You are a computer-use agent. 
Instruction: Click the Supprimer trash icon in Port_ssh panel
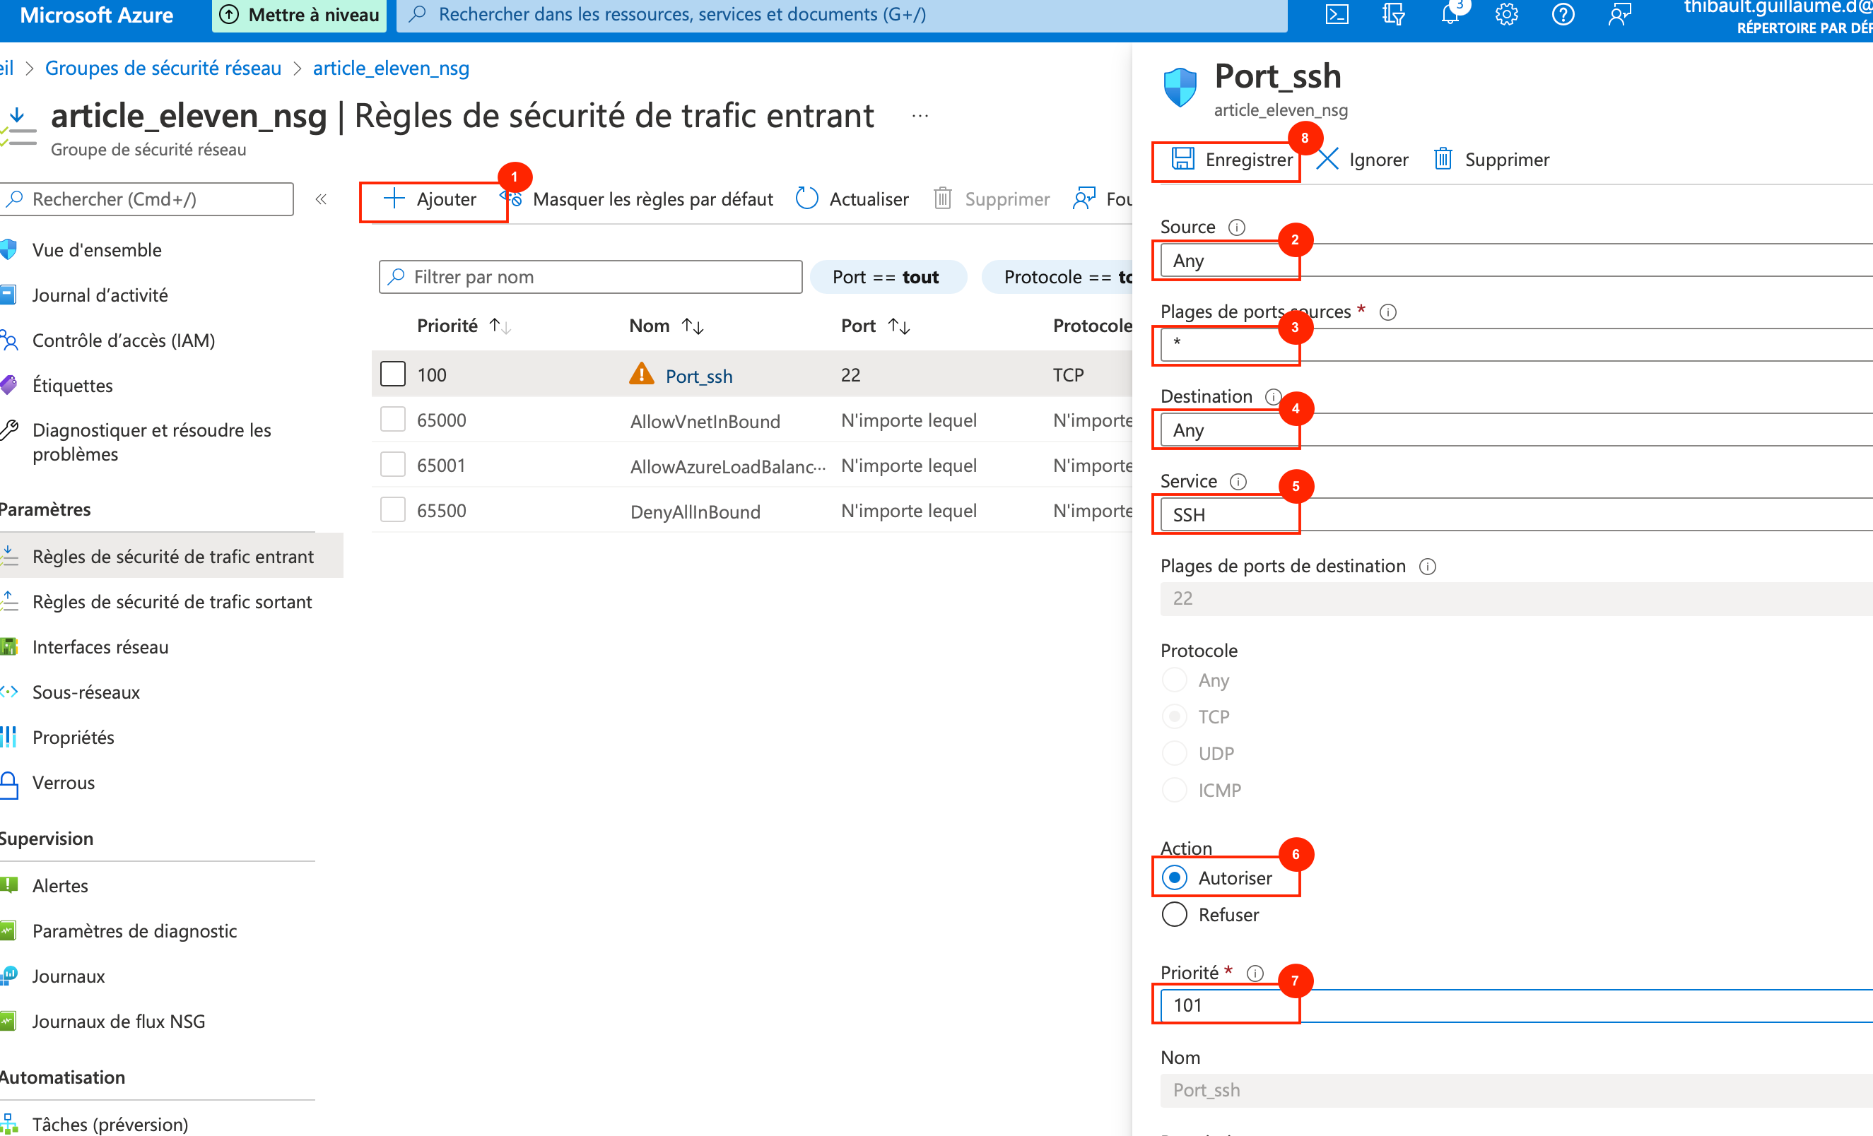coord(1442,160)
